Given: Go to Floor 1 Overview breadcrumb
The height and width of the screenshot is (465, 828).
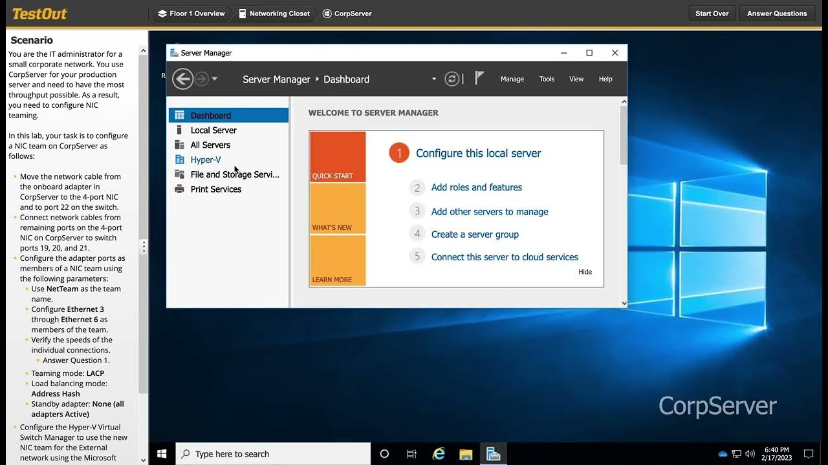Looking at the screenshot, I should (x=191, y=13).
